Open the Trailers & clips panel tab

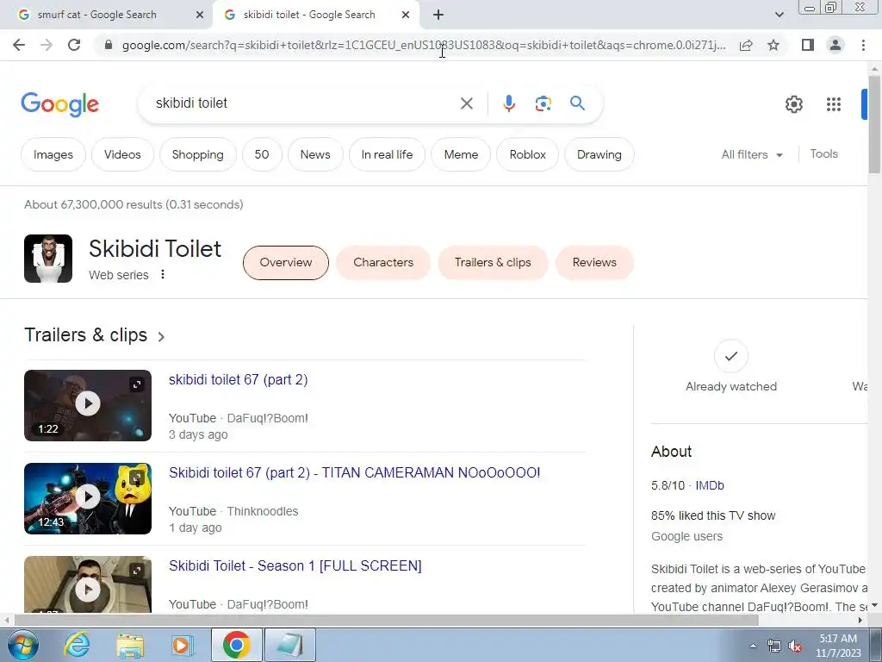[x=493, y=262]
